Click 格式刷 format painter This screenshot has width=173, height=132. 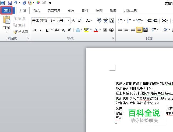coord(21,32)
